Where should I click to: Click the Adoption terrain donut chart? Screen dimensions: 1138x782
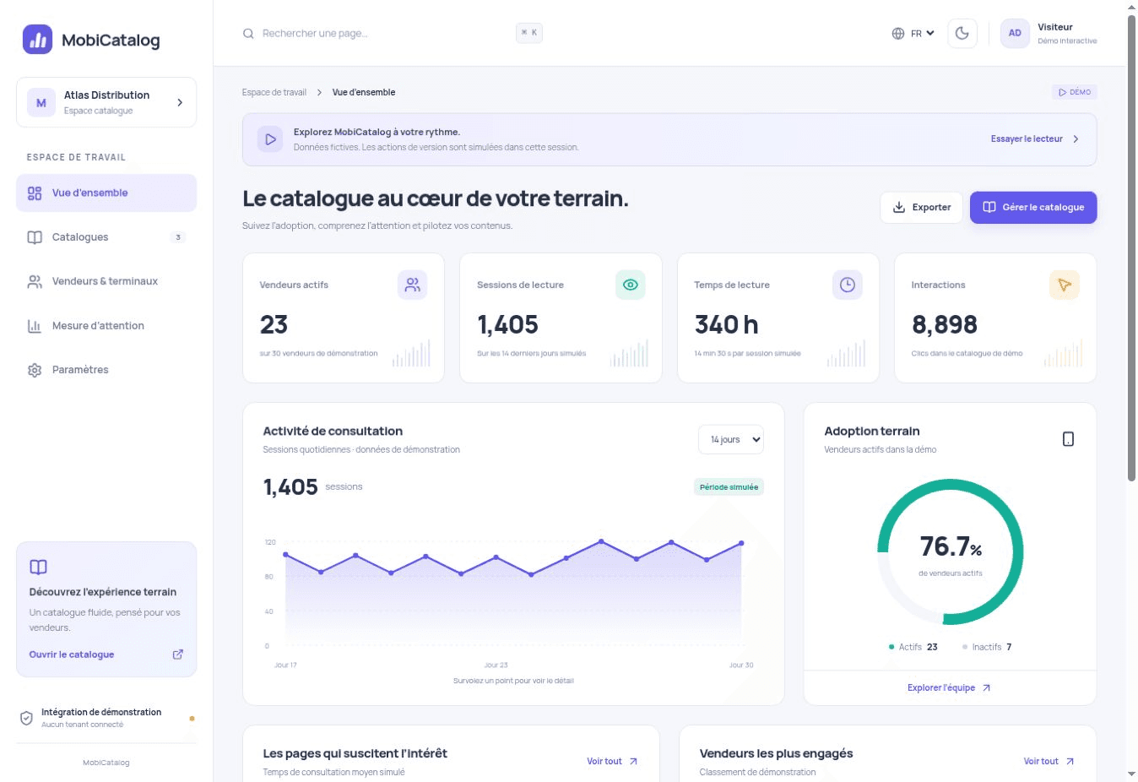951,552
